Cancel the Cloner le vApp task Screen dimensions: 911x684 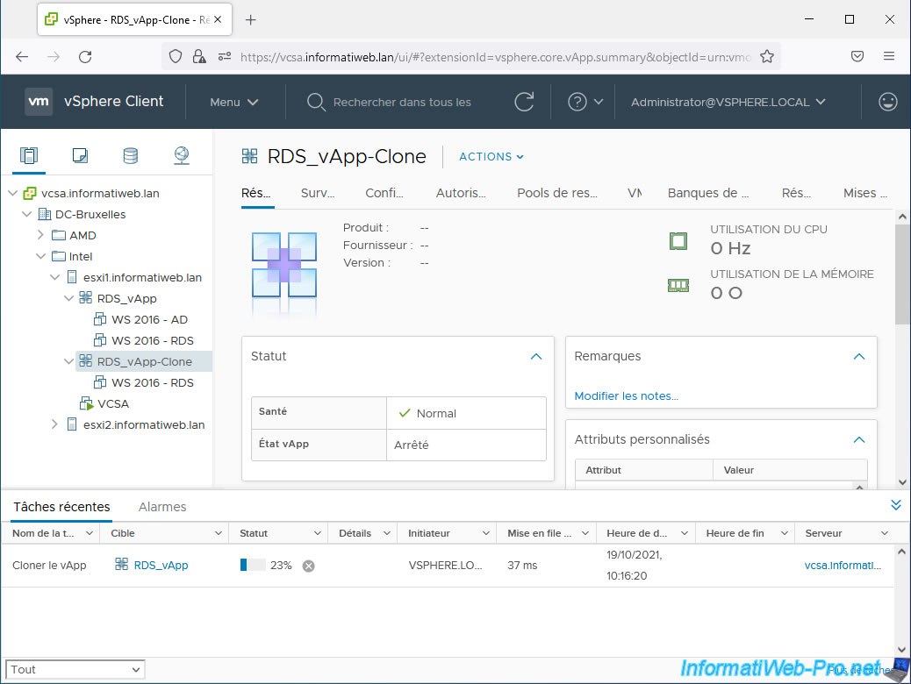(x=309, y=566)
